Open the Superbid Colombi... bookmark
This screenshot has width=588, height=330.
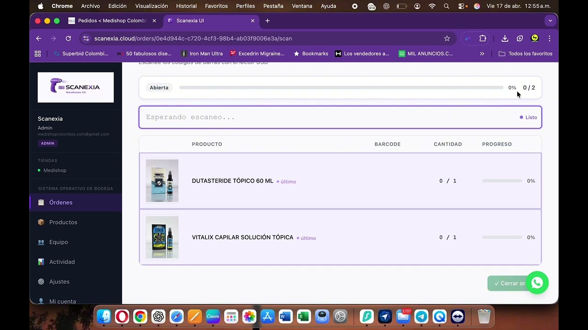point(81,54)
